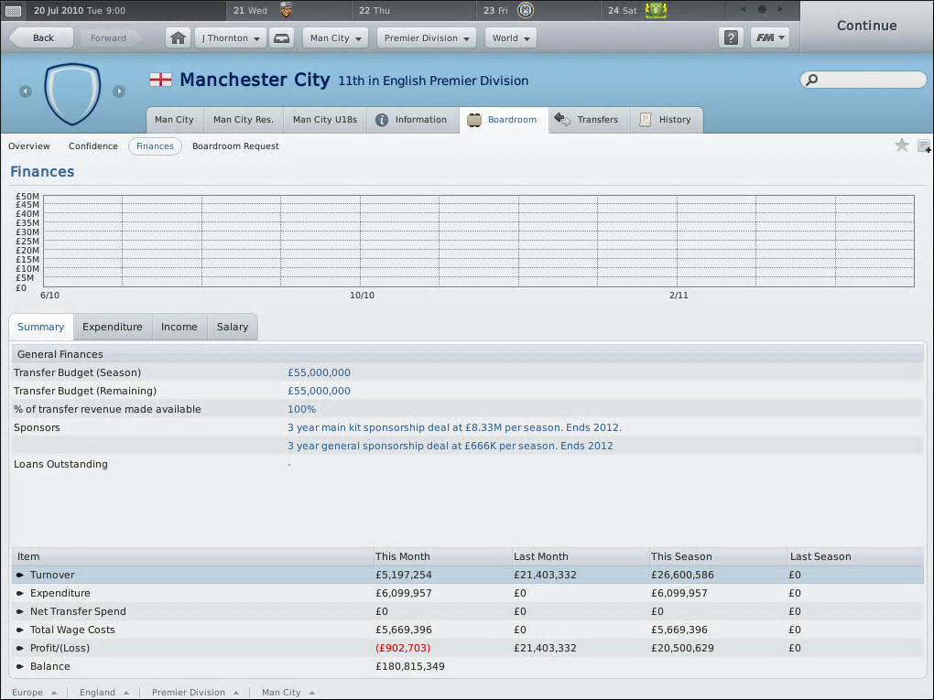Open the Man City breadcrumb at bottom
Screen dimensions: 934x700
point(288,693)
